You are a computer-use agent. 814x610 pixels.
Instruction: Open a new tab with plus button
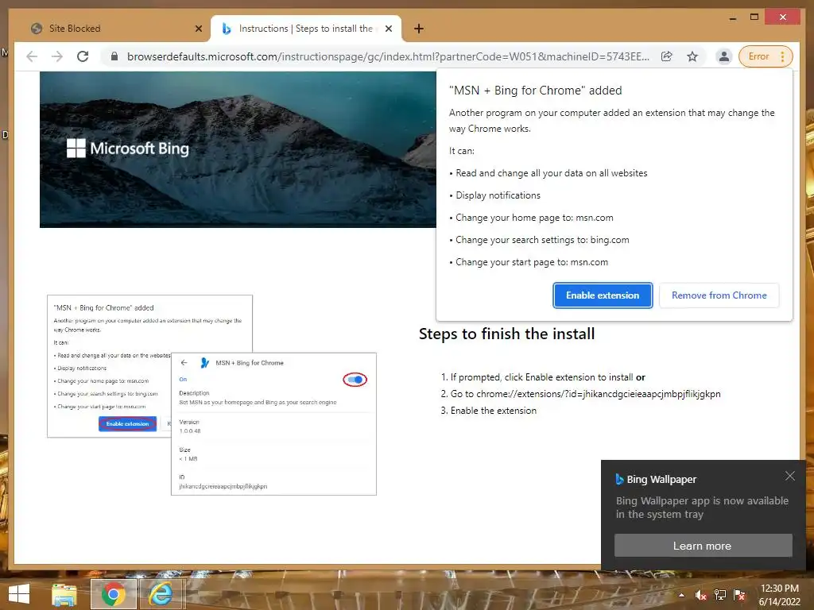[419, 29]
